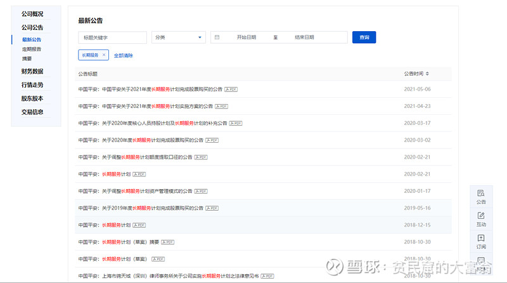The image size is (507, 283).
Task: Click the date 2019-05-16
Action: coord(417,208)
